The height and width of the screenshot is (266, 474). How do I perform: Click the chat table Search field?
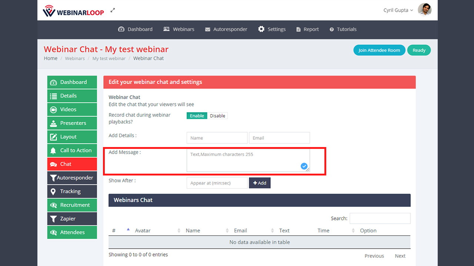[380, 218]
